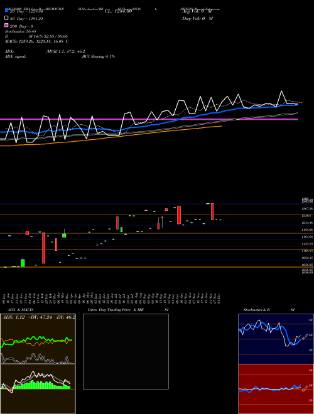
Task: Click the ADX signal label
Action: (x=16, y=56)
